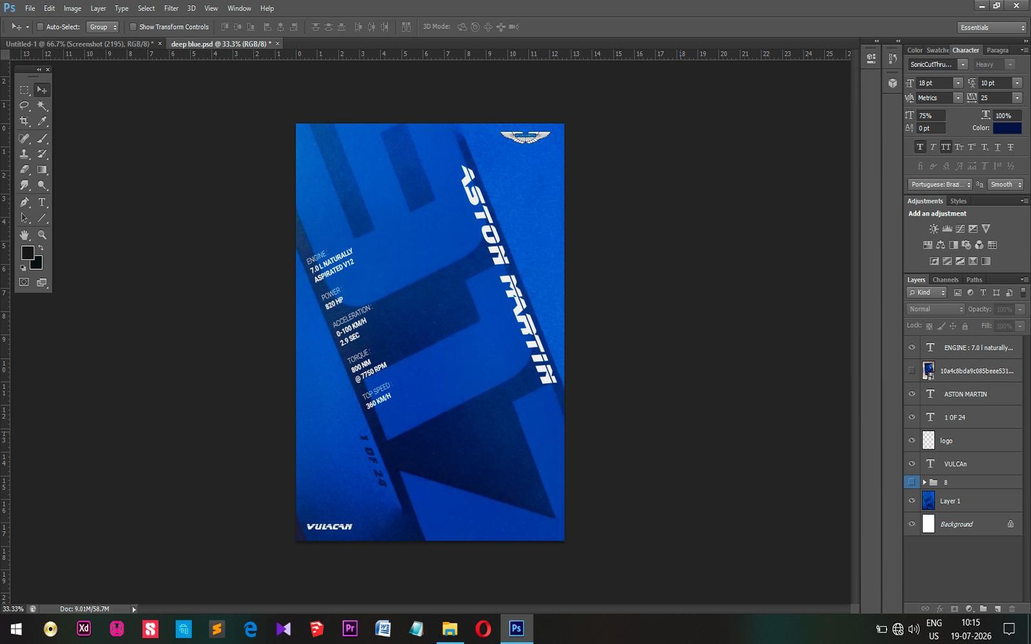The width and height of the screenshot is (1031, 644).
Task: Click the foreground color swatch
Action: coord(27,252)
